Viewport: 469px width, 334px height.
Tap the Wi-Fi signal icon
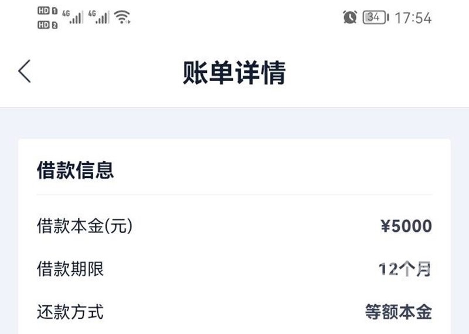pyautogui.click(x=123, y=17)
